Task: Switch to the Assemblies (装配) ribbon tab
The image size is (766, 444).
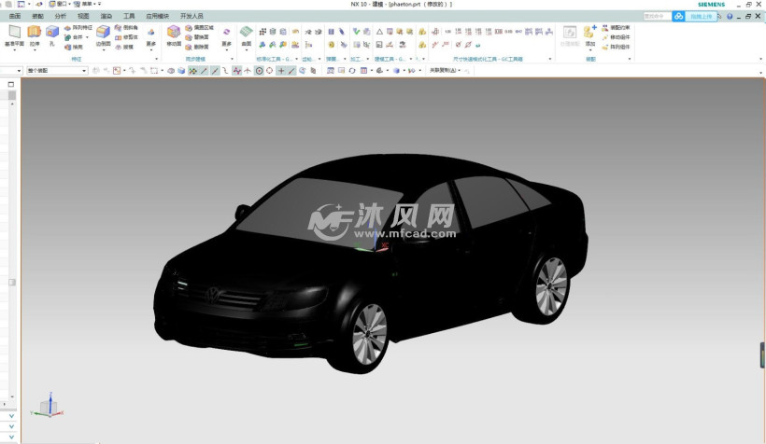Action: coord(37,16)
